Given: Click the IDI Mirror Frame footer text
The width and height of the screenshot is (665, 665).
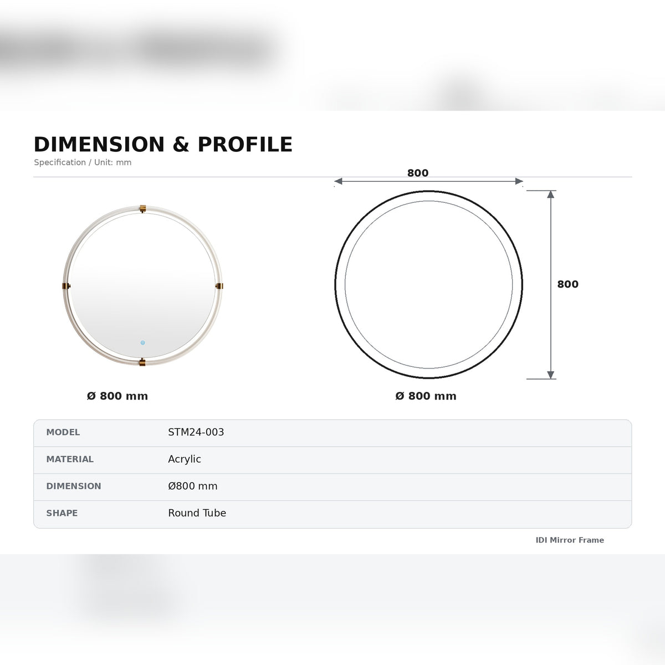Looking at the screenshot, I should click(570, 540).
